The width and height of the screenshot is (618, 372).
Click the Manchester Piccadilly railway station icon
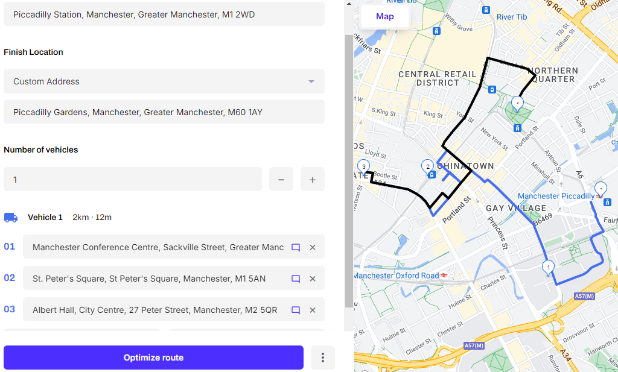pos(607,202)
